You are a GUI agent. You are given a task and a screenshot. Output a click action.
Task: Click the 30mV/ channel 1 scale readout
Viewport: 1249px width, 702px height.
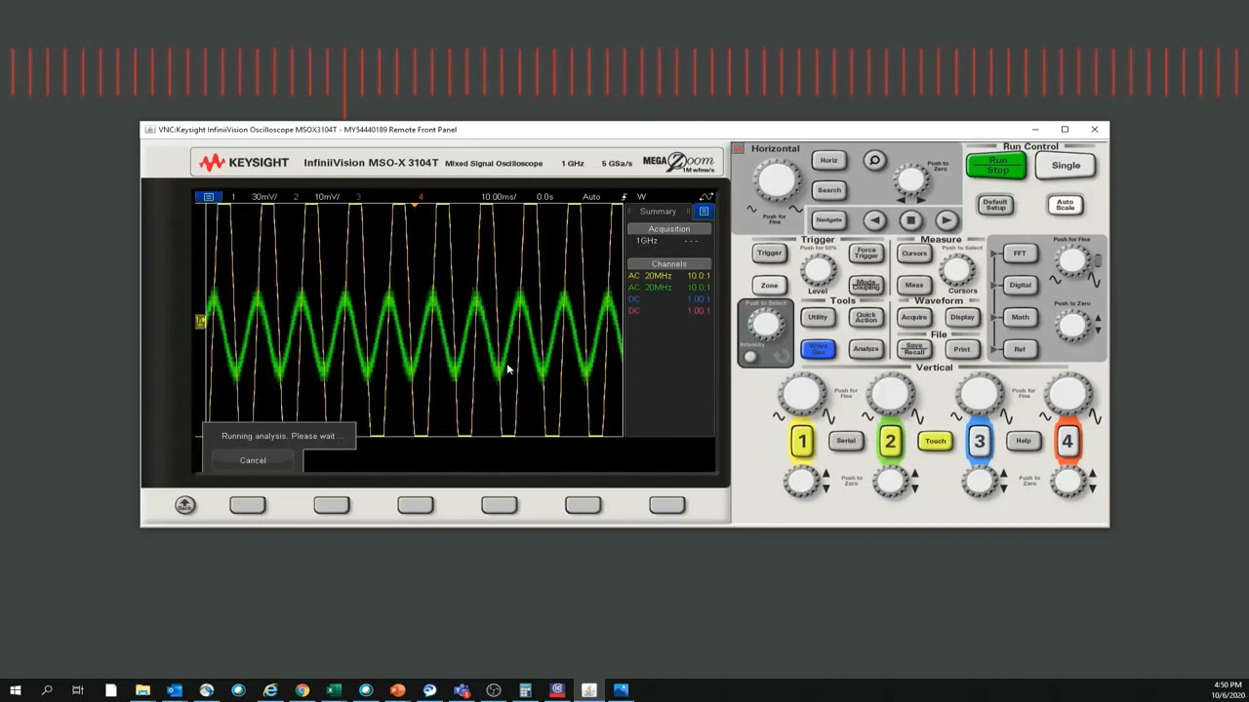point(264,197)
